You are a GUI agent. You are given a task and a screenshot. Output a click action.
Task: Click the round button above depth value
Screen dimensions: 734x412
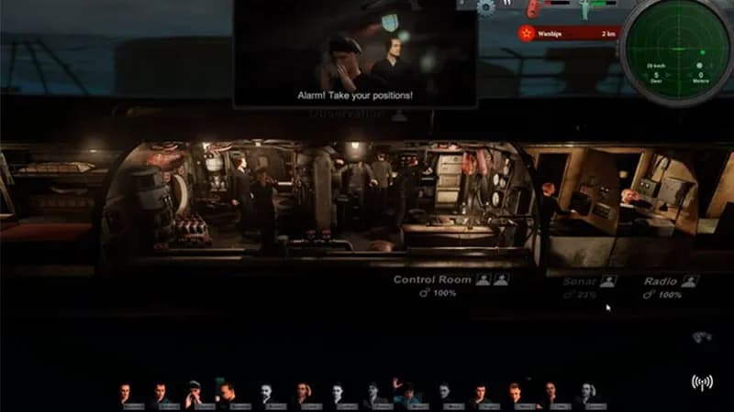tap(699, 65)
